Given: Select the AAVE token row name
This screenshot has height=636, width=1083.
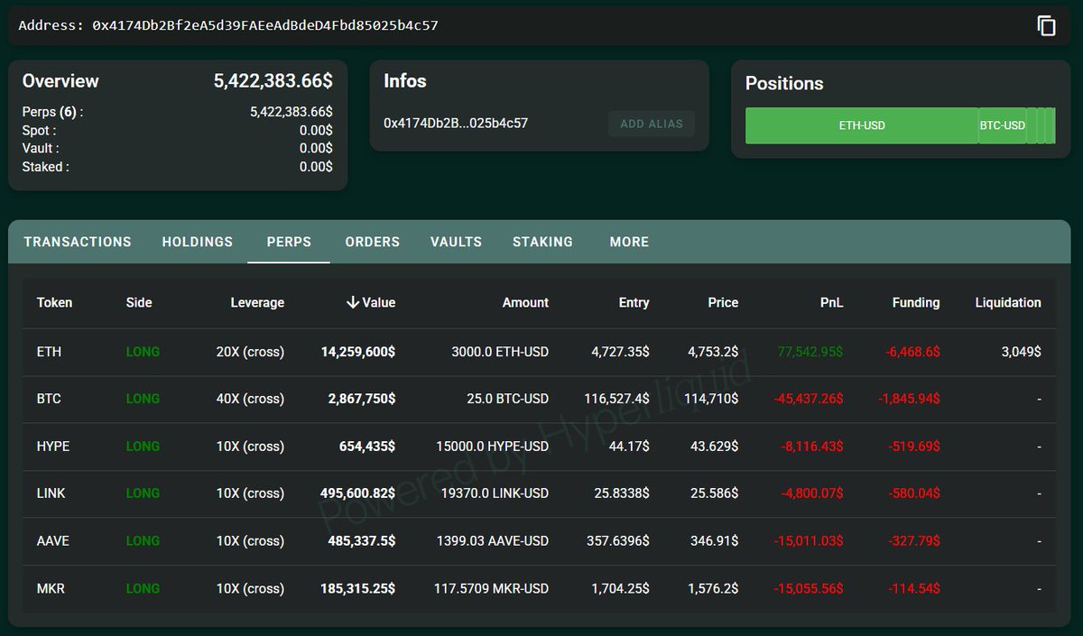Looking at the screenshot, I should point(52,541).
